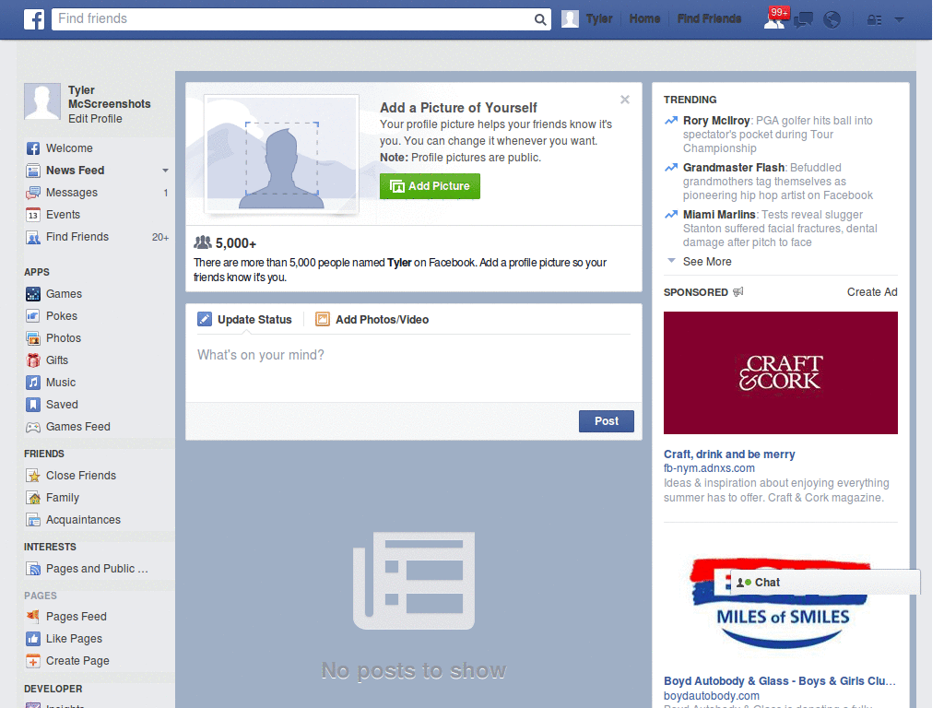Open the notifications globe icon

(832, 20)
